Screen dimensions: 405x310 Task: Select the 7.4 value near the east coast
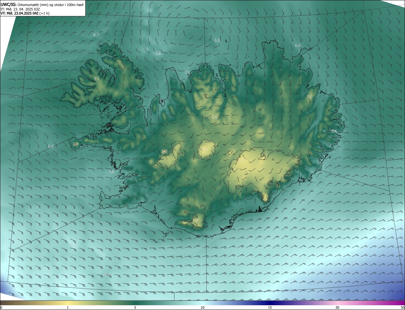334,131
